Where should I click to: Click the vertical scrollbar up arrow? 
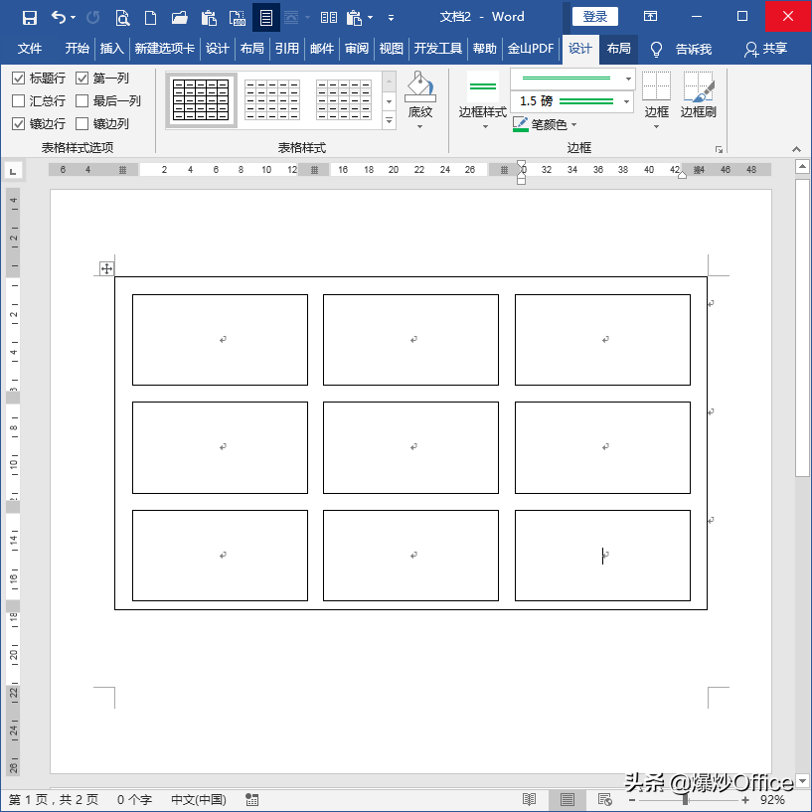coord(802,166)
